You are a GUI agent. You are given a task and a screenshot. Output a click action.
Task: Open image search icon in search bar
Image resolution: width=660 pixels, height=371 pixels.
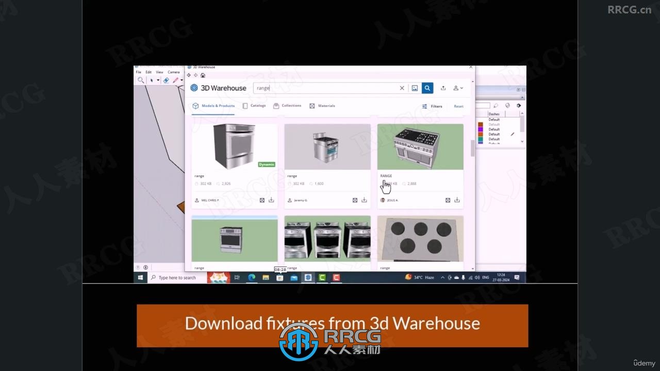click(415, 88)
